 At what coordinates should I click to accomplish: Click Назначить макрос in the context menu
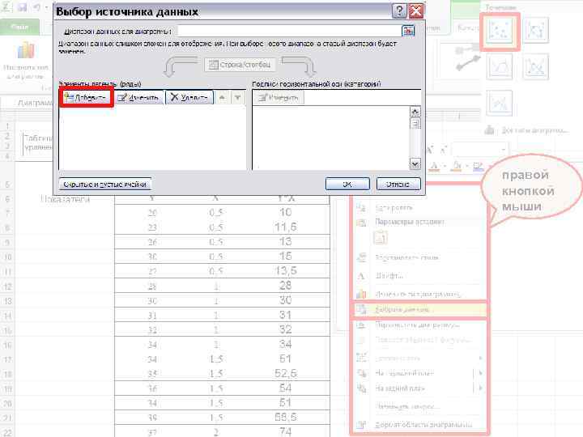pos(419,406)
